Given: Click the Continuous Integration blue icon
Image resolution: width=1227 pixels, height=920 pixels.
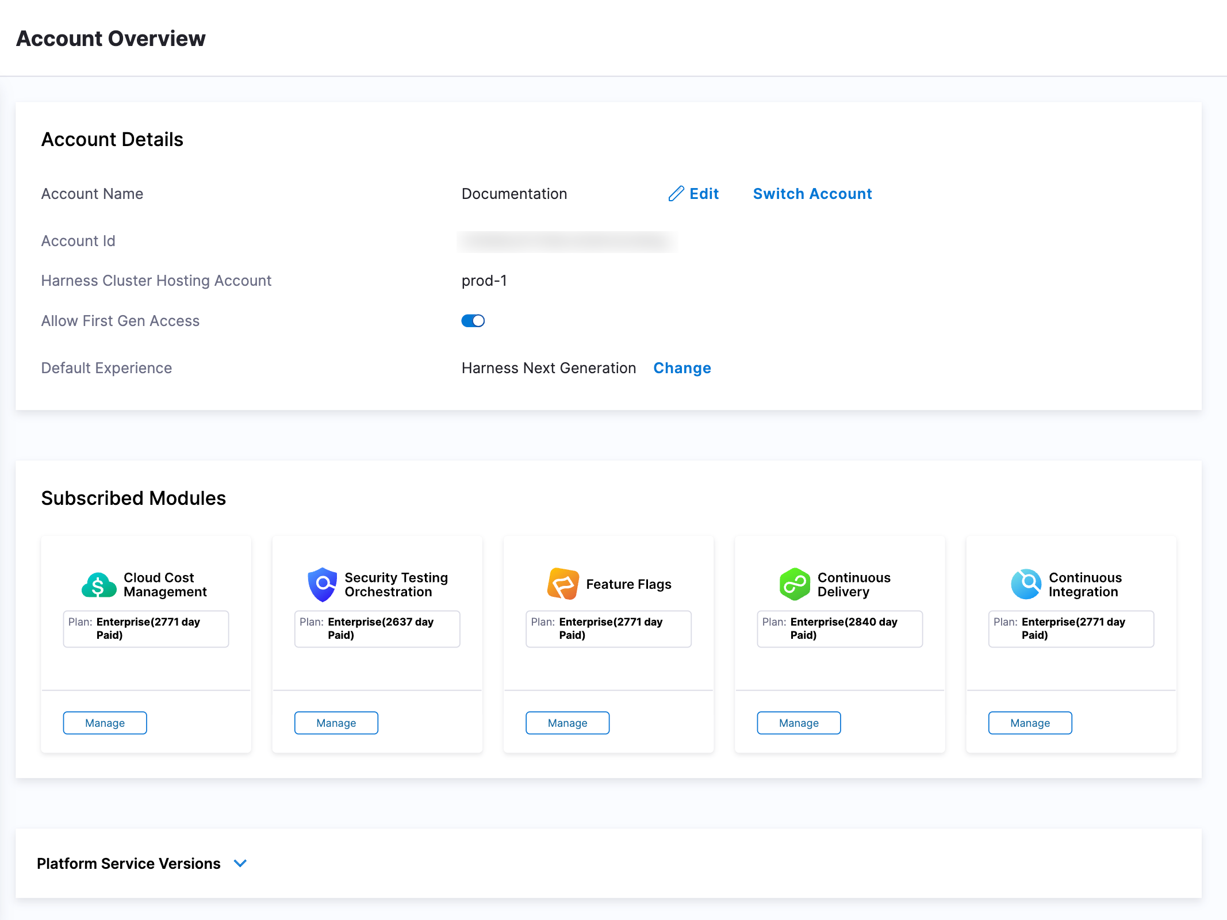Looking at the screenshot, I should pos(1026,584).
